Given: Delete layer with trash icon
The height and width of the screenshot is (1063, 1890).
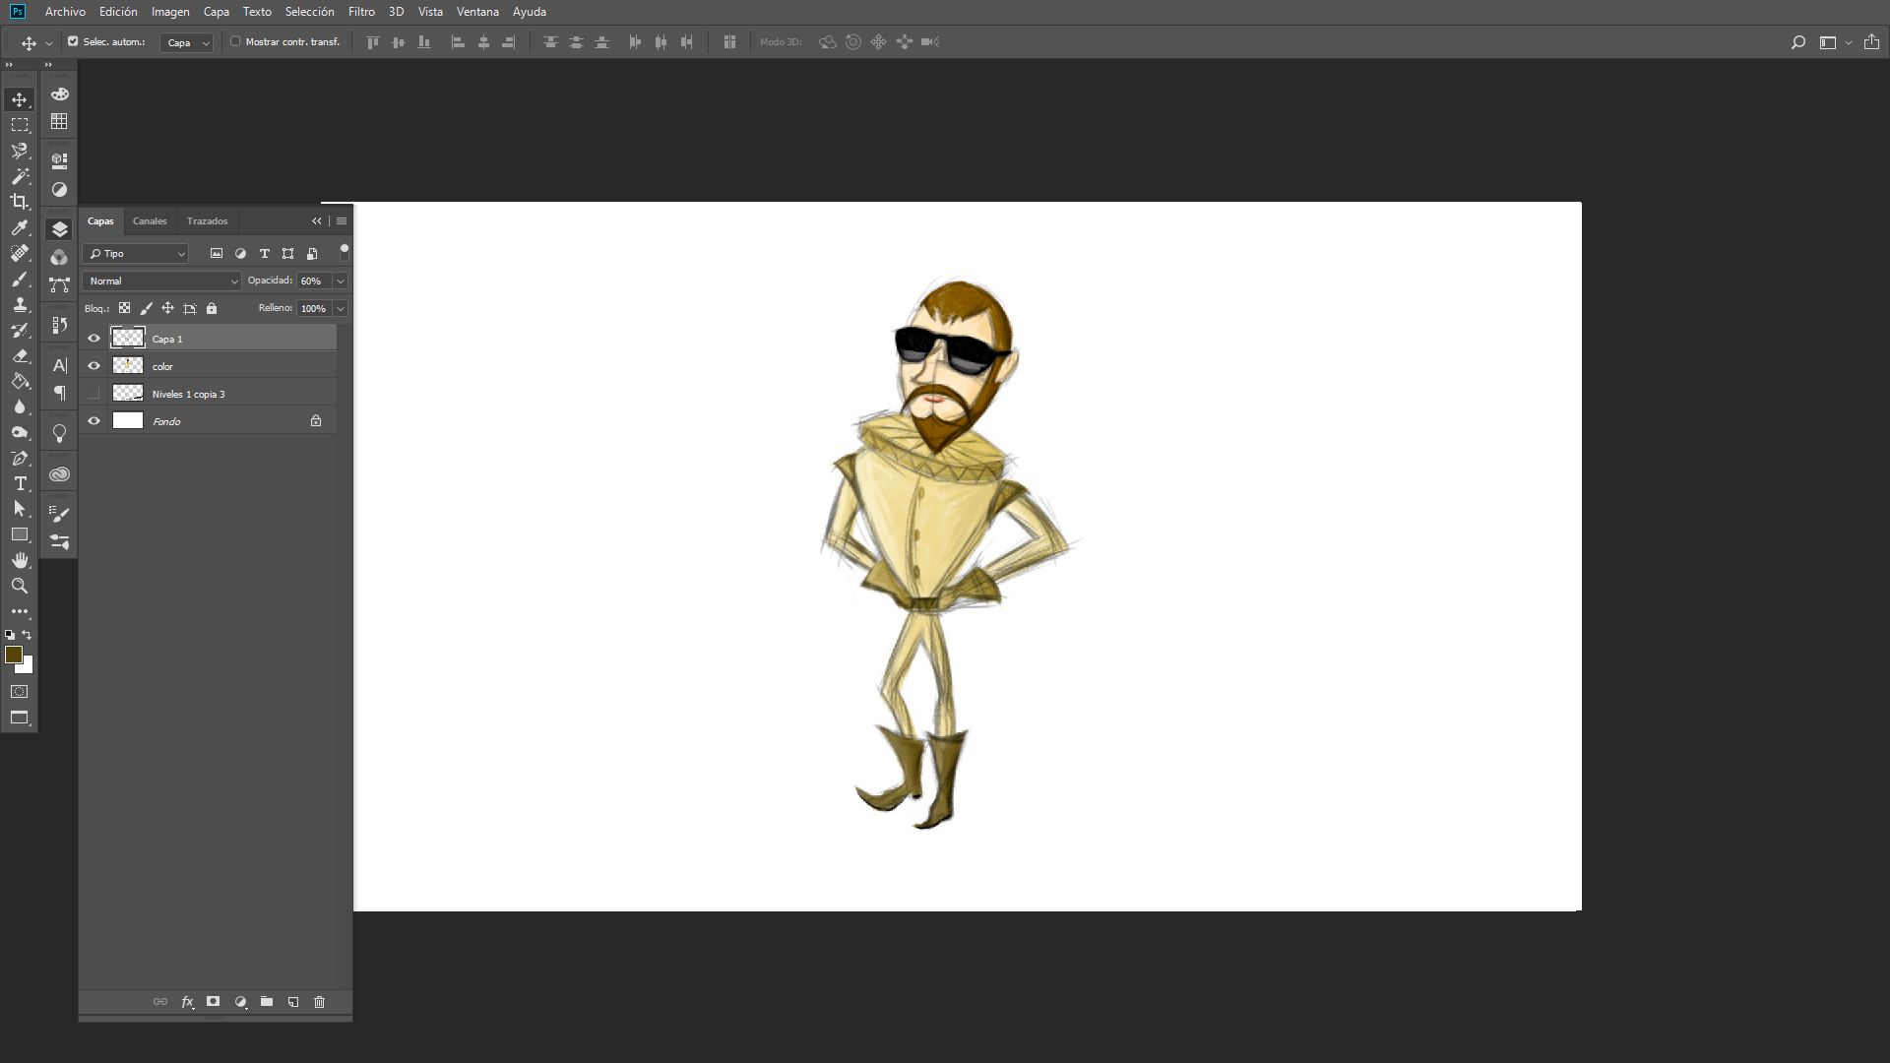Looking at the screenshot, I should 319,1002.
